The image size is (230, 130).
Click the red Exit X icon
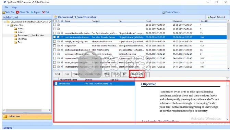click(x=44, y=12)
